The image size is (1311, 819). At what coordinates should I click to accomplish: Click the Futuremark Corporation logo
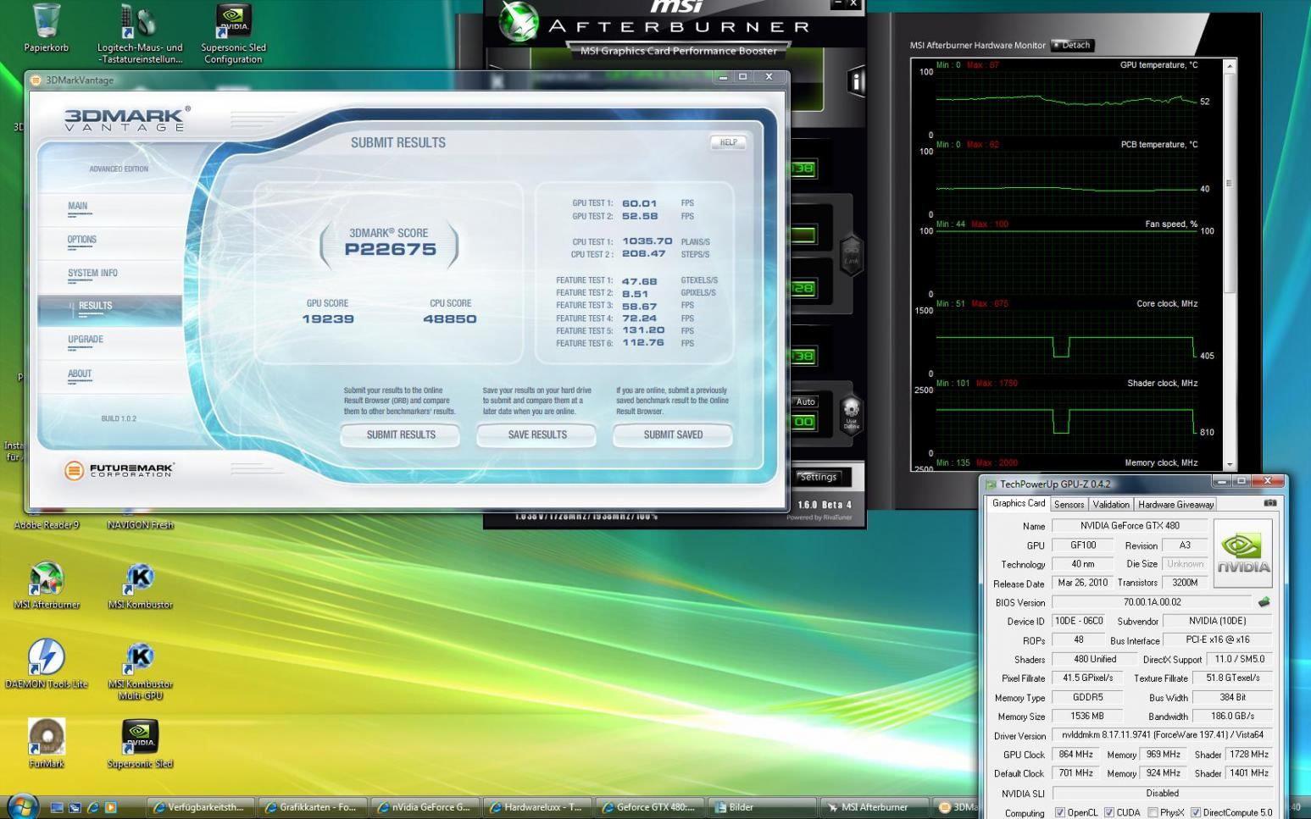point(119,469)
